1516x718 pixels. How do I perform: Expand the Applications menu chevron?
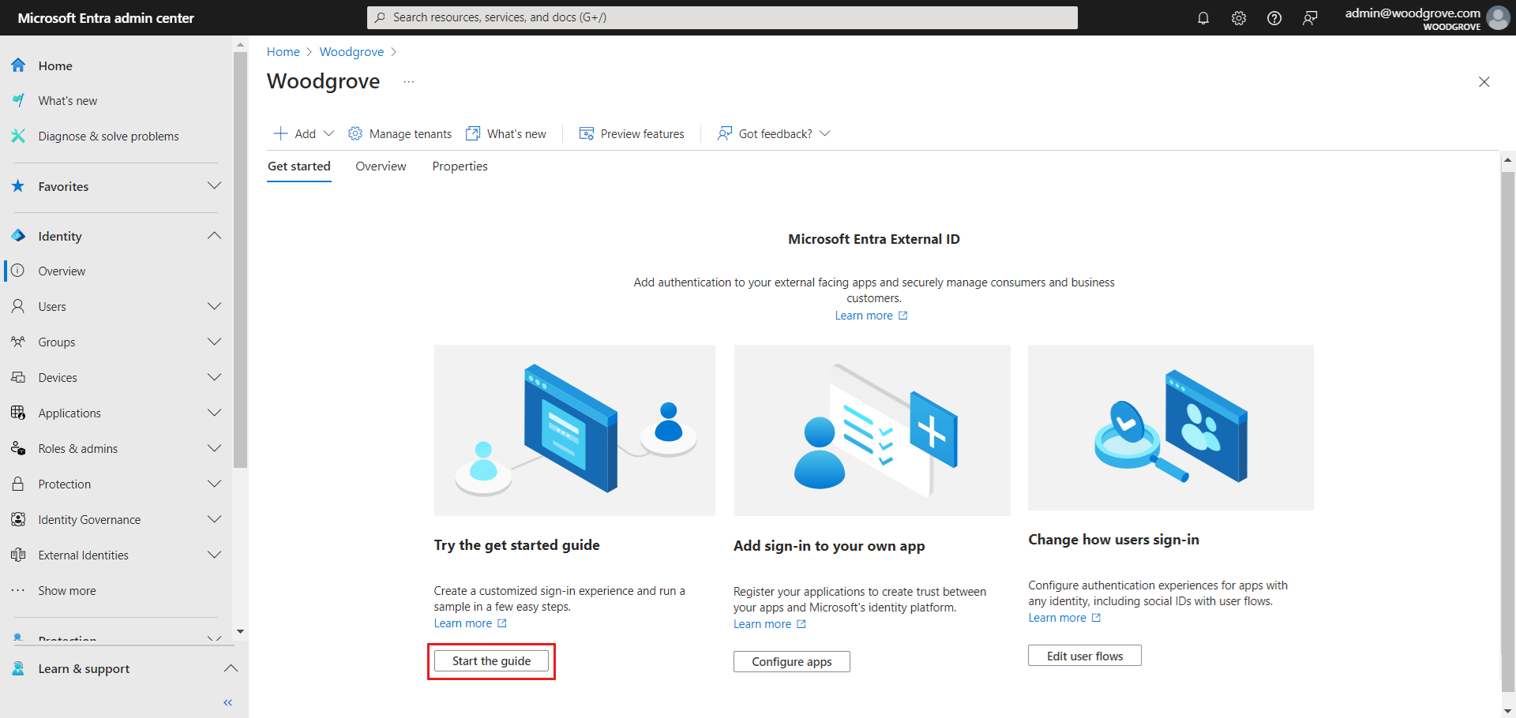214,413
